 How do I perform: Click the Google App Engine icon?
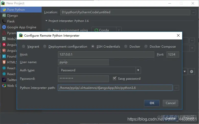tap(4, 27)
